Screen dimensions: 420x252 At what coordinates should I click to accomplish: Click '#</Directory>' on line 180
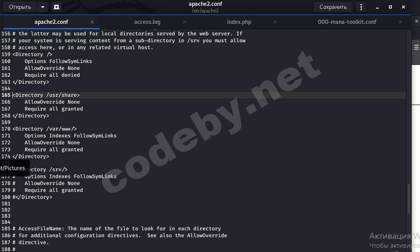coord(32,197)
